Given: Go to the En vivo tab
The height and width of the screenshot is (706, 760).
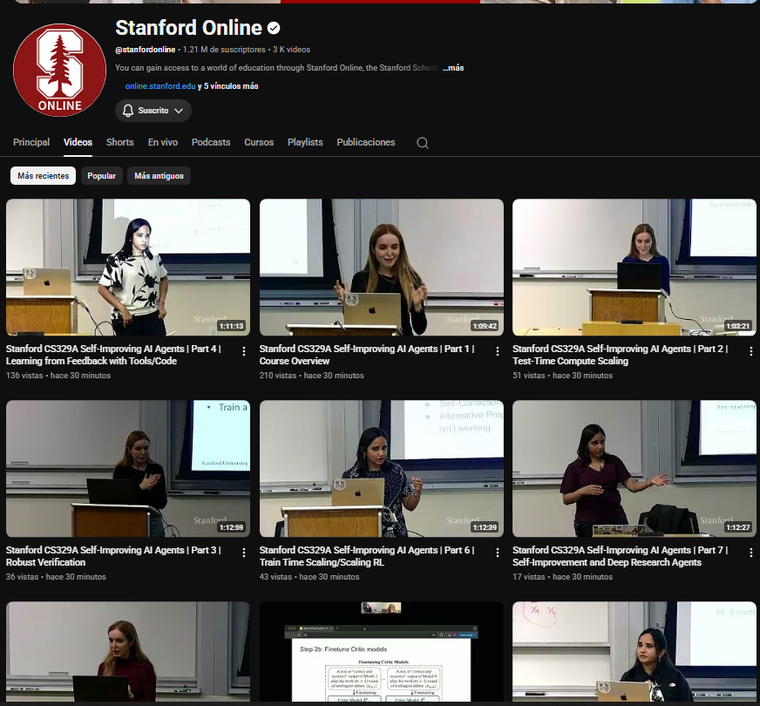Looking at the screenshot, I should click(x=163, y=142).
